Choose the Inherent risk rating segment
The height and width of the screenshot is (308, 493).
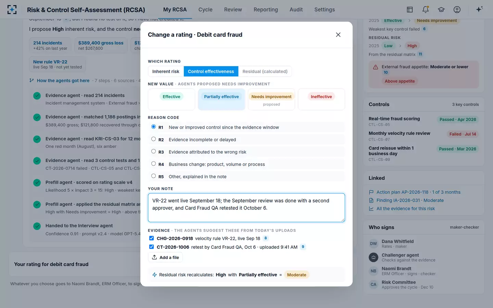[166, 71]
